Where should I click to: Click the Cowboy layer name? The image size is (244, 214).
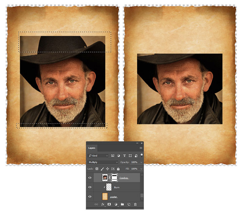(124, 178)
